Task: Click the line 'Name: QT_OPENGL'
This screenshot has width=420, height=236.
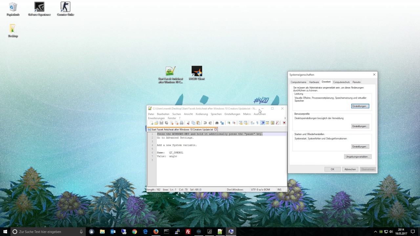Action: (170, 152)
